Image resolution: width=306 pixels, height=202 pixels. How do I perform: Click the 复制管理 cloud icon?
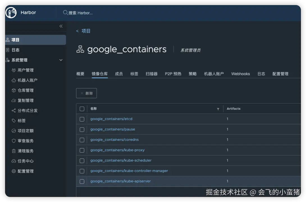click(x=14, y=101)
